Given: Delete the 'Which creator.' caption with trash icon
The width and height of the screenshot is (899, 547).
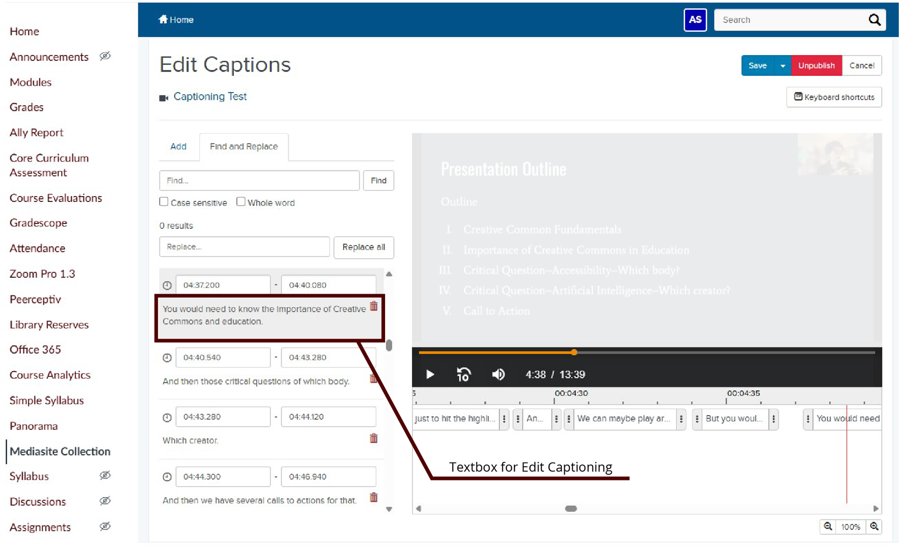Looking at the screenshot, I should point(373,439).
